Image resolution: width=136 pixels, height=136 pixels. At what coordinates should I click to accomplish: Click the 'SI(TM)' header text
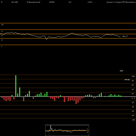(52, 2)
